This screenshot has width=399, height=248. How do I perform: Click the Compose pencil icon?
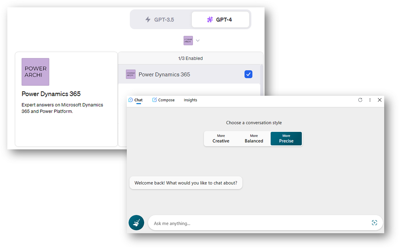point(154,100)
